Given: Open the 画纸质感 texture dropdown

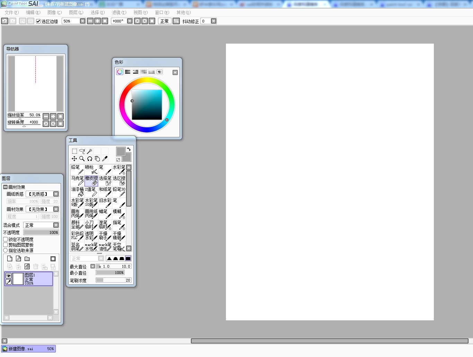Looking at the screenshot, I should (56, 194).
